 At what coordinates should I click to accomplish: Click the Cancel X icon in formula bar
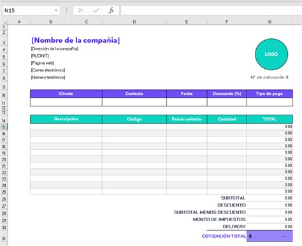[80, 10]
